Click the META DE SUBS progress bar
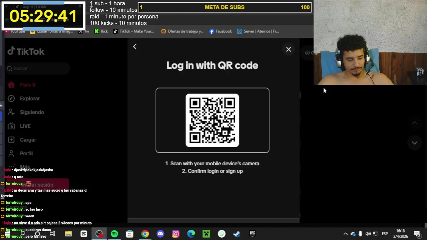Screen dimensions: 427x240 click(x=225, y=7)
